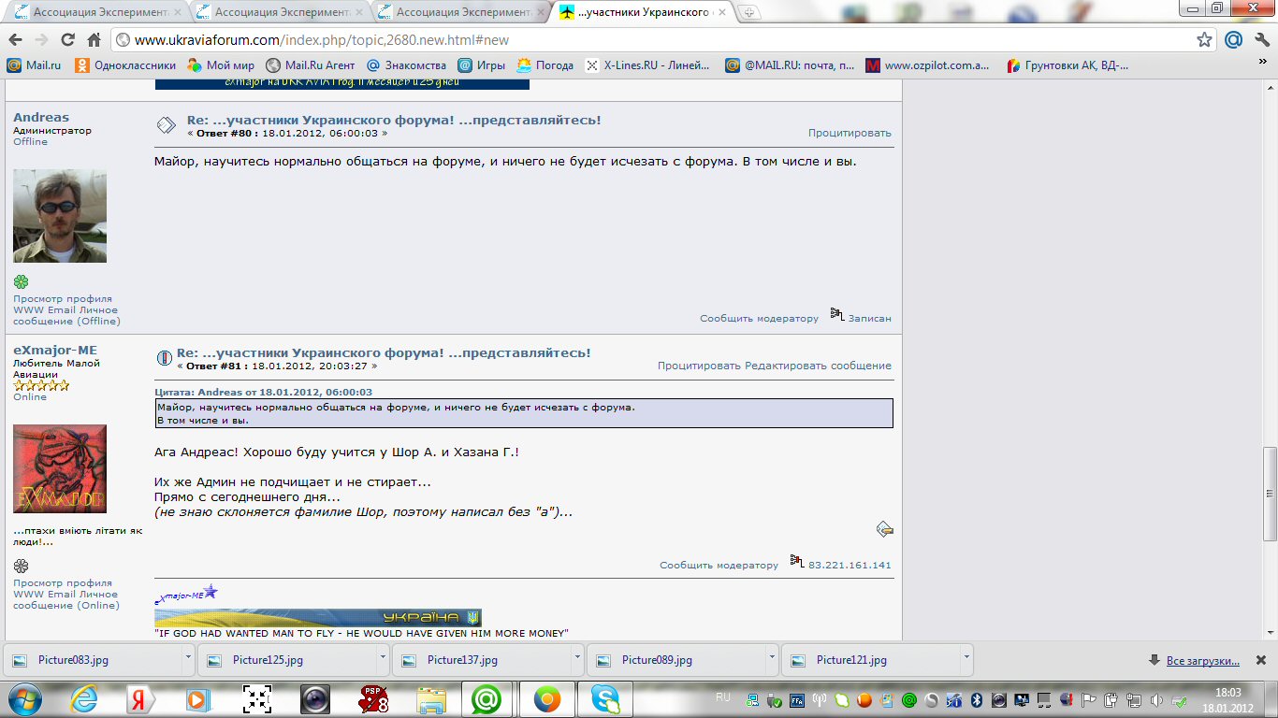
Task: Click the Все загрузки link
Action: click(x=1202, y=661)
